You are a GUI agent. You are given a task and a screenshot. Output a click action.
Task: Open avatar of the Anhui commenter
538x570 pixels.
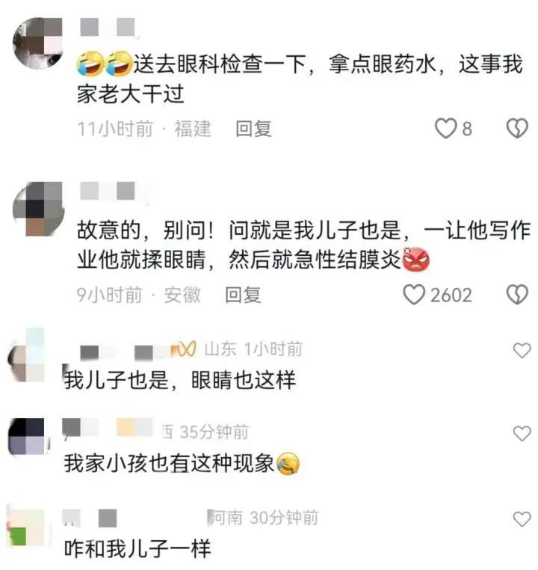tap(38, 209)
